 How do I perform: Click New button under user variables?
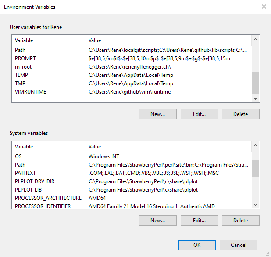(157, 114)
